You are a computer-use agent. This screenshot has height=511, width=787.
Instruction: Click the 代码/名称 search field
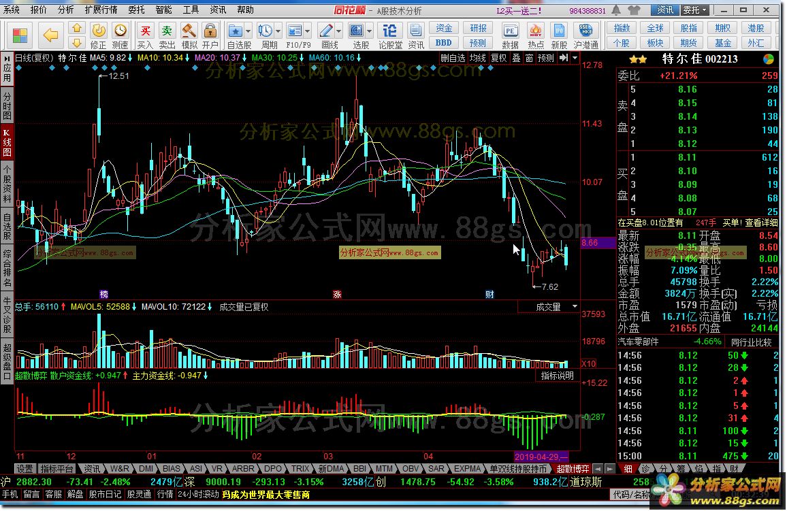632,495
